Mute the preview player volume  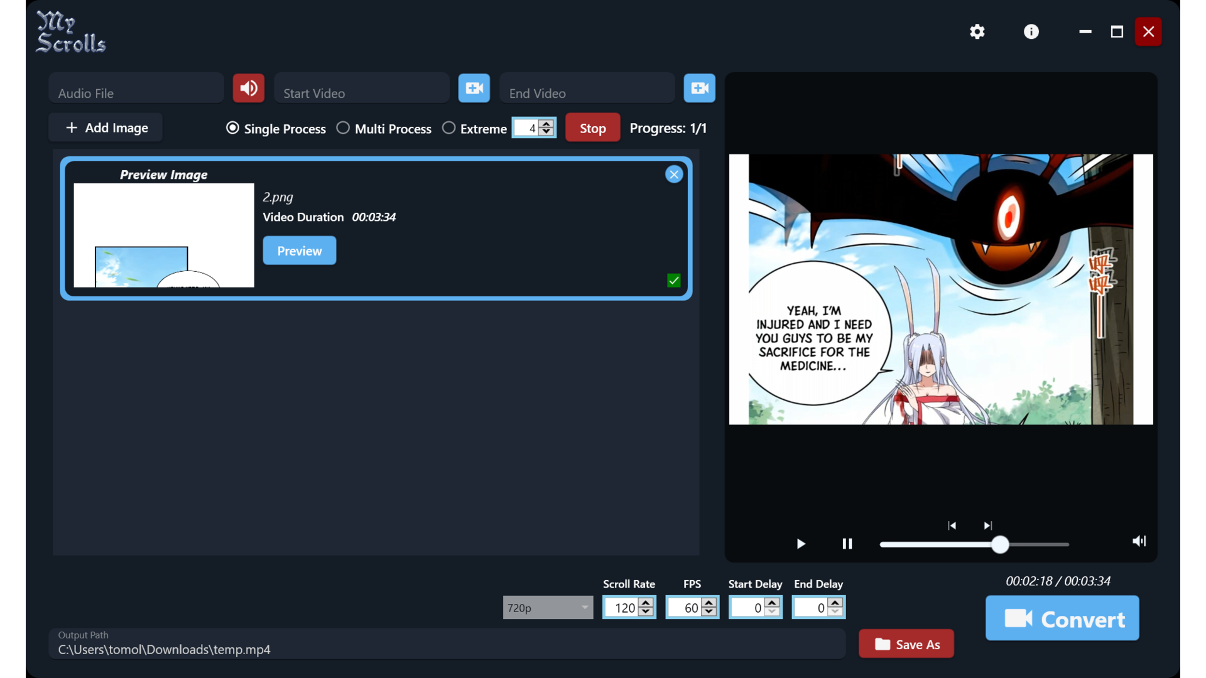1139,541
